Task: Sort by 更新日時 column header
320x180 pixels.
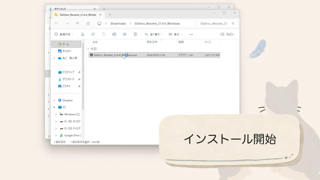Action: click(x=152, y=42)
